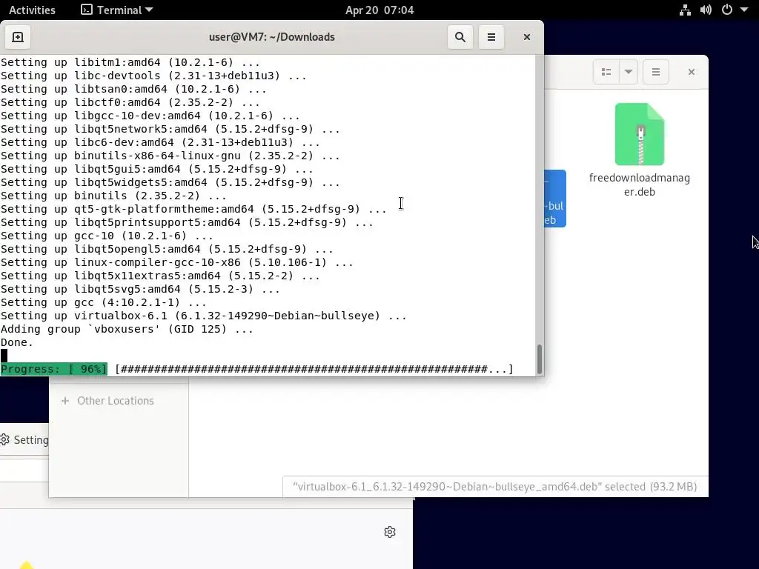Click the terminal vertical scrollbar handle
This screenshot has height=569, width=759.
click(540, 359)
